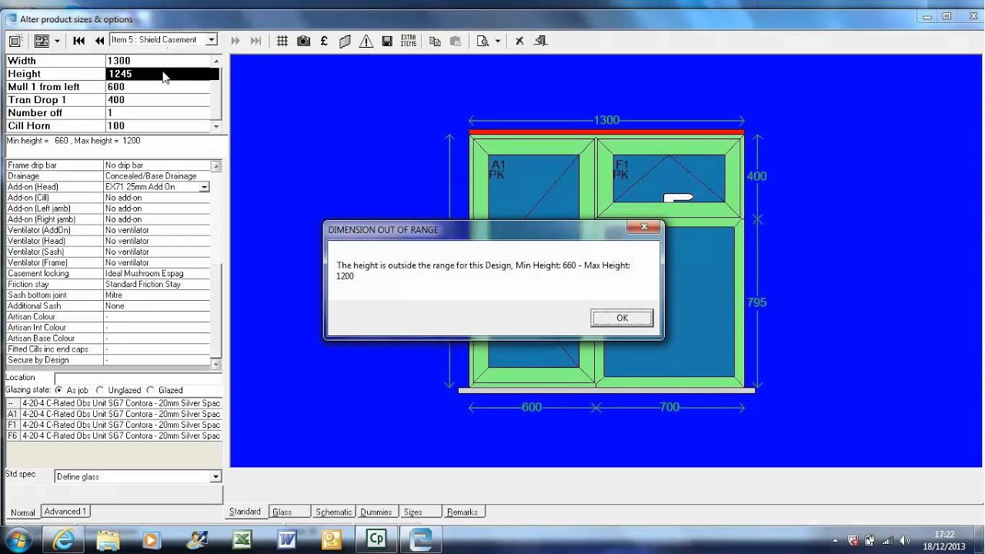Open the Std spec 'Define glass' dropdown

[x=215, y=477]
